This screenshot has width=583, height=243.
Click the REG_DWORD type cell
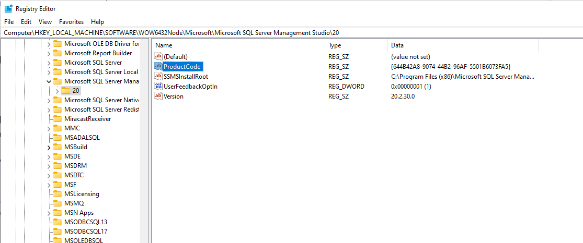click(347, 87)
